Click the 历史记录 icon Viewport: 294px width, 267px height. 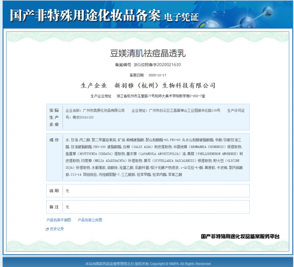point(47,229)
